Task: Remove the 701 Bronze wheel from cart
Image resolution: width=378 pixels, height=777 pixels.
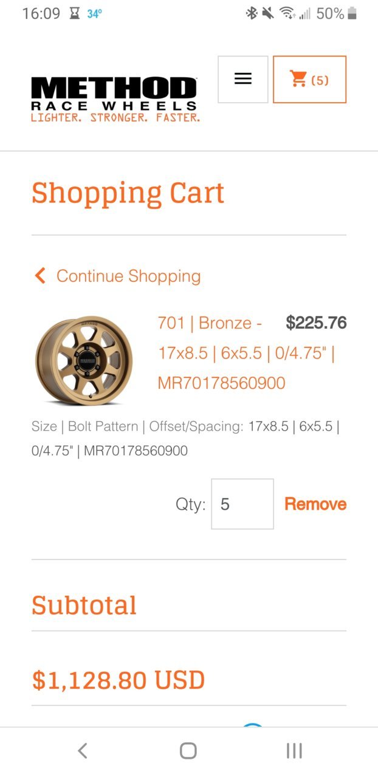Action: pyautogui.click(x=315, y=504)
